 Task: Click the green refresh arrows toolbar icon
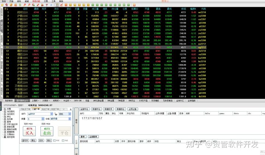[20, 5]
